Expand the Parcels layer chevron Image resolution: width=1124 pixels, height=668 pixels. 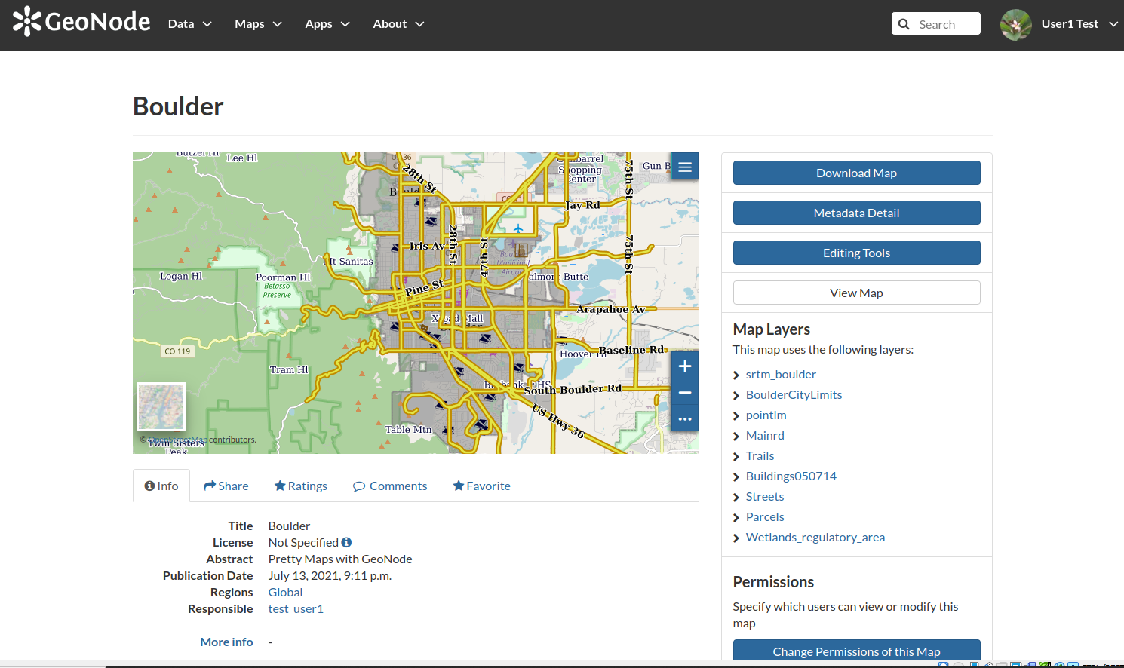click(x=736, y=517)
